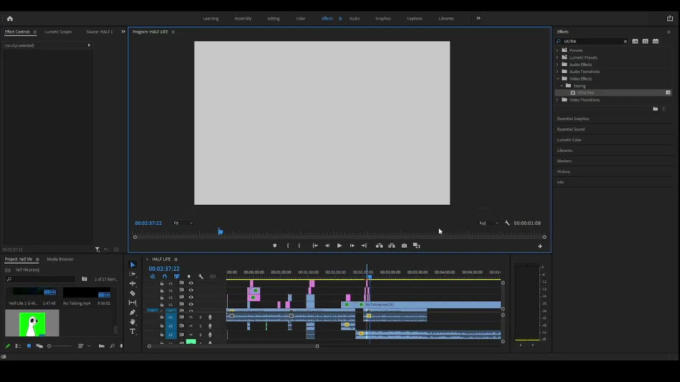Open the Full playback resolution dropdown
Image resolution: width=680 pixels, height=382 pixels.
click(489, 223)
